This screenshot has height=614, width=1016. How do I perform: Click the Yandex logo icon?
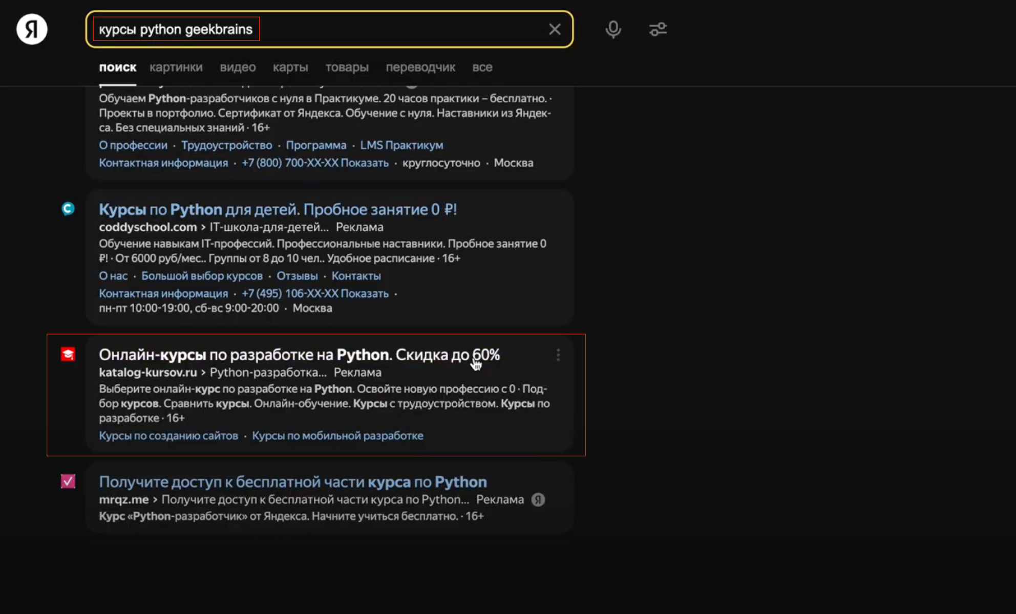tap(32, 29)
